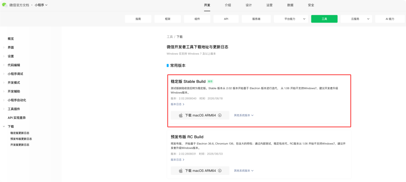Click Apple icon in Stable Build download
Viewport: 406px width, 182px height.
tap(181, 115)
